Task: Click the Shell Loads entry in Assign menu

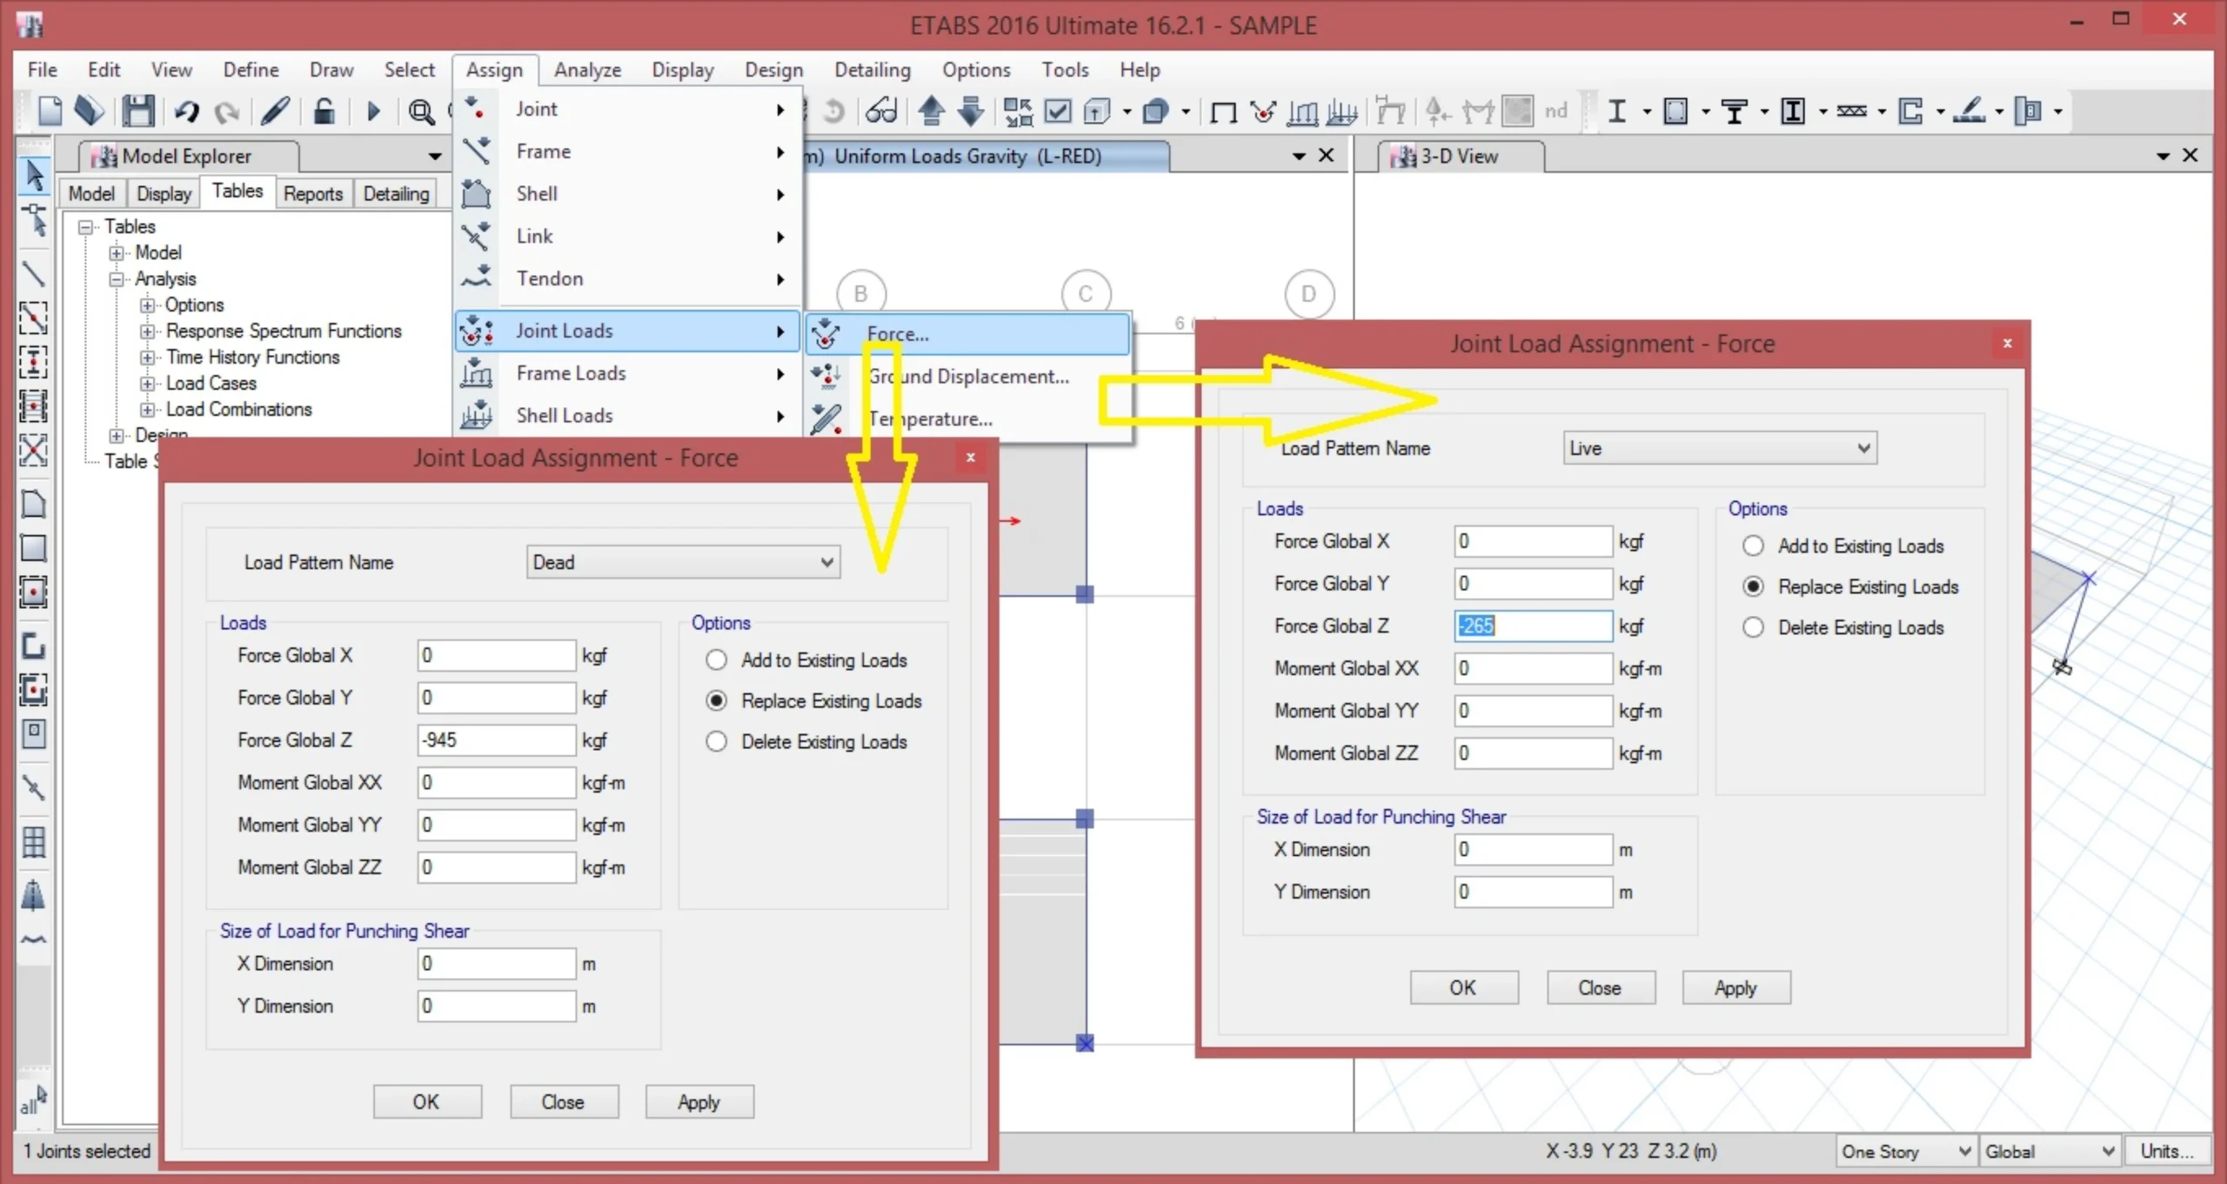Action: click(626, 416)
